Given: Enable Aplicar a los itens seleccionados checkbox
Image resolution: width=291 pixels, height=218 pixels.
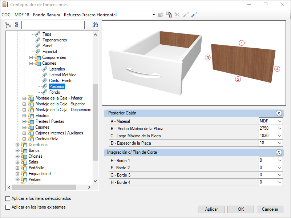Looking at the screenshot, I should click(x=8, y=198).
